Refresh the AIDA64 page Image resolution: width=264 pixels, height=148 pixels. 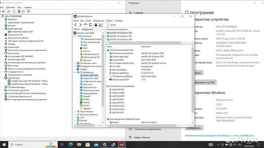91,25
